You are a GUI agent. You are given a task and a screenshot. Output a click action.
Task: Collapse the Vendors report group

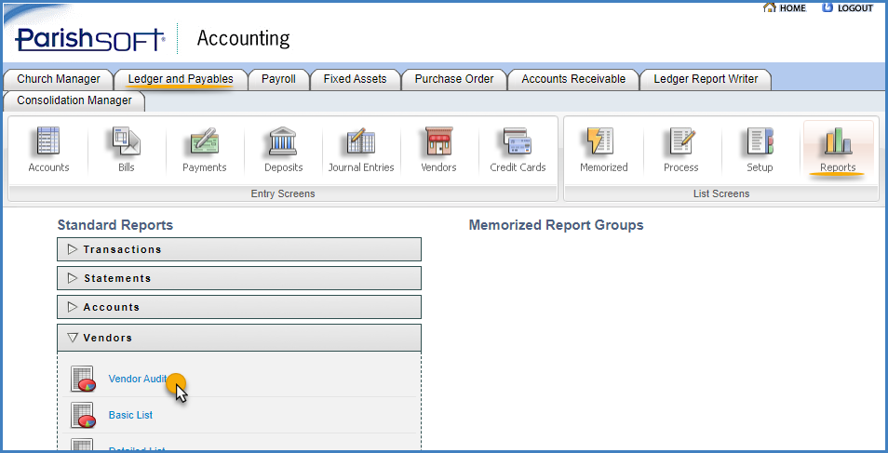pyautogui.click(x=239, y=338)
